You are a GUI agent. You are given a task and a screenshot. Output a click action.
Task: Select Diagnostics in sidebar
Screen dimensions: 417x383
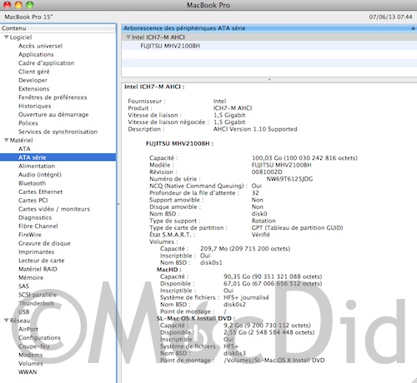click(35, 217)
